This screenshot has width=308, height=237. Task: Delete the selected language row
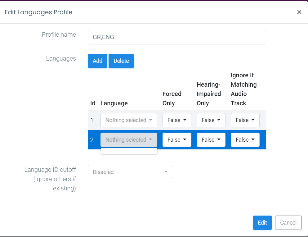(121, 61)
